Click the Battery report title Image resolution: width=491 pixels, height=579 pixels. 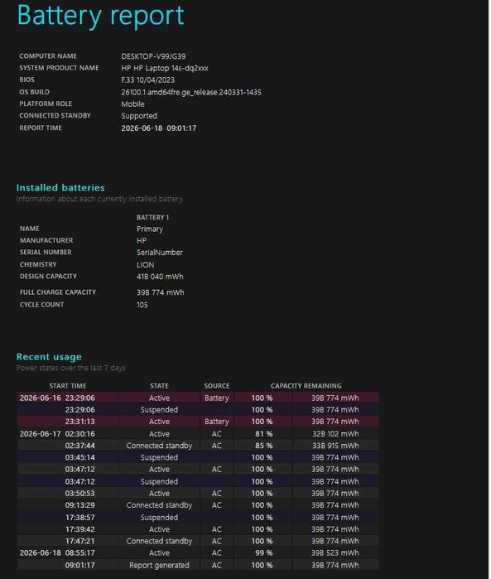[x=100, y=16]
